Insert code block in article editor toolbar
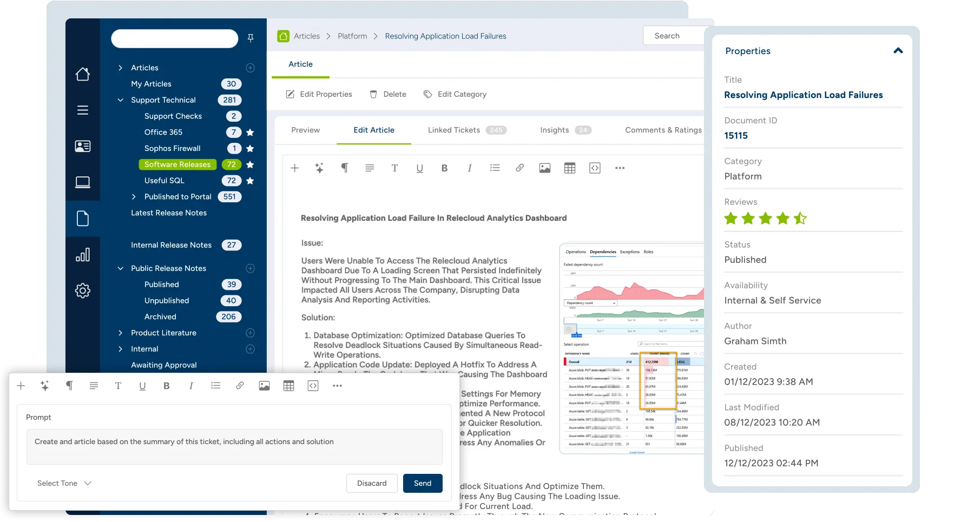974x522 pixels. 595,168
